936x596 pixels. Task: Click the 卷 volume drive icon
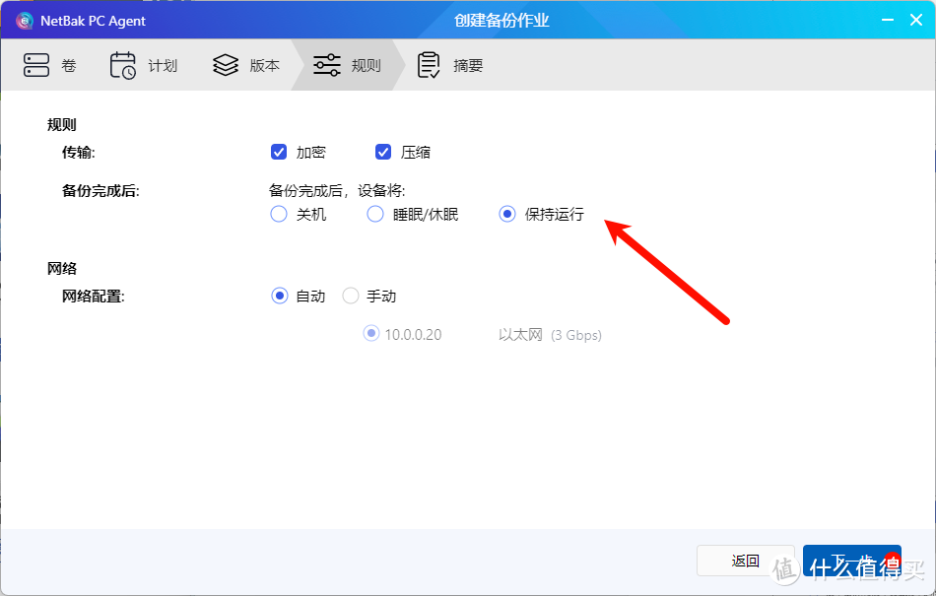click(x=35, y=64)
